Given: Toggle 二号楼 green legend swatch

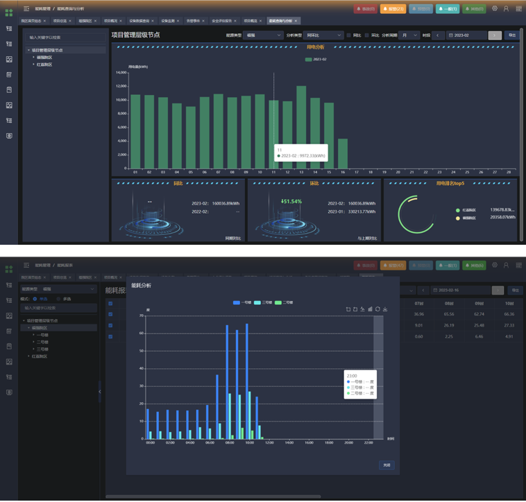Looking at the screenshot, I should tap(278, 302).
